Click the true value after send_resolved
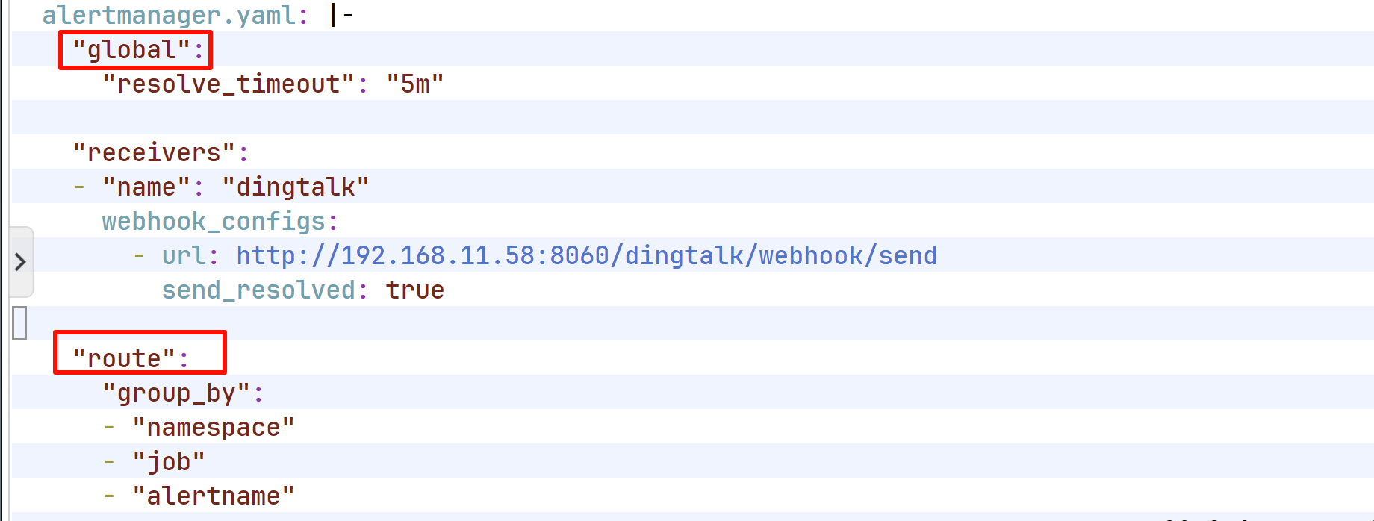This screenshot has width=1374, height=521. (x=415, y=290)
